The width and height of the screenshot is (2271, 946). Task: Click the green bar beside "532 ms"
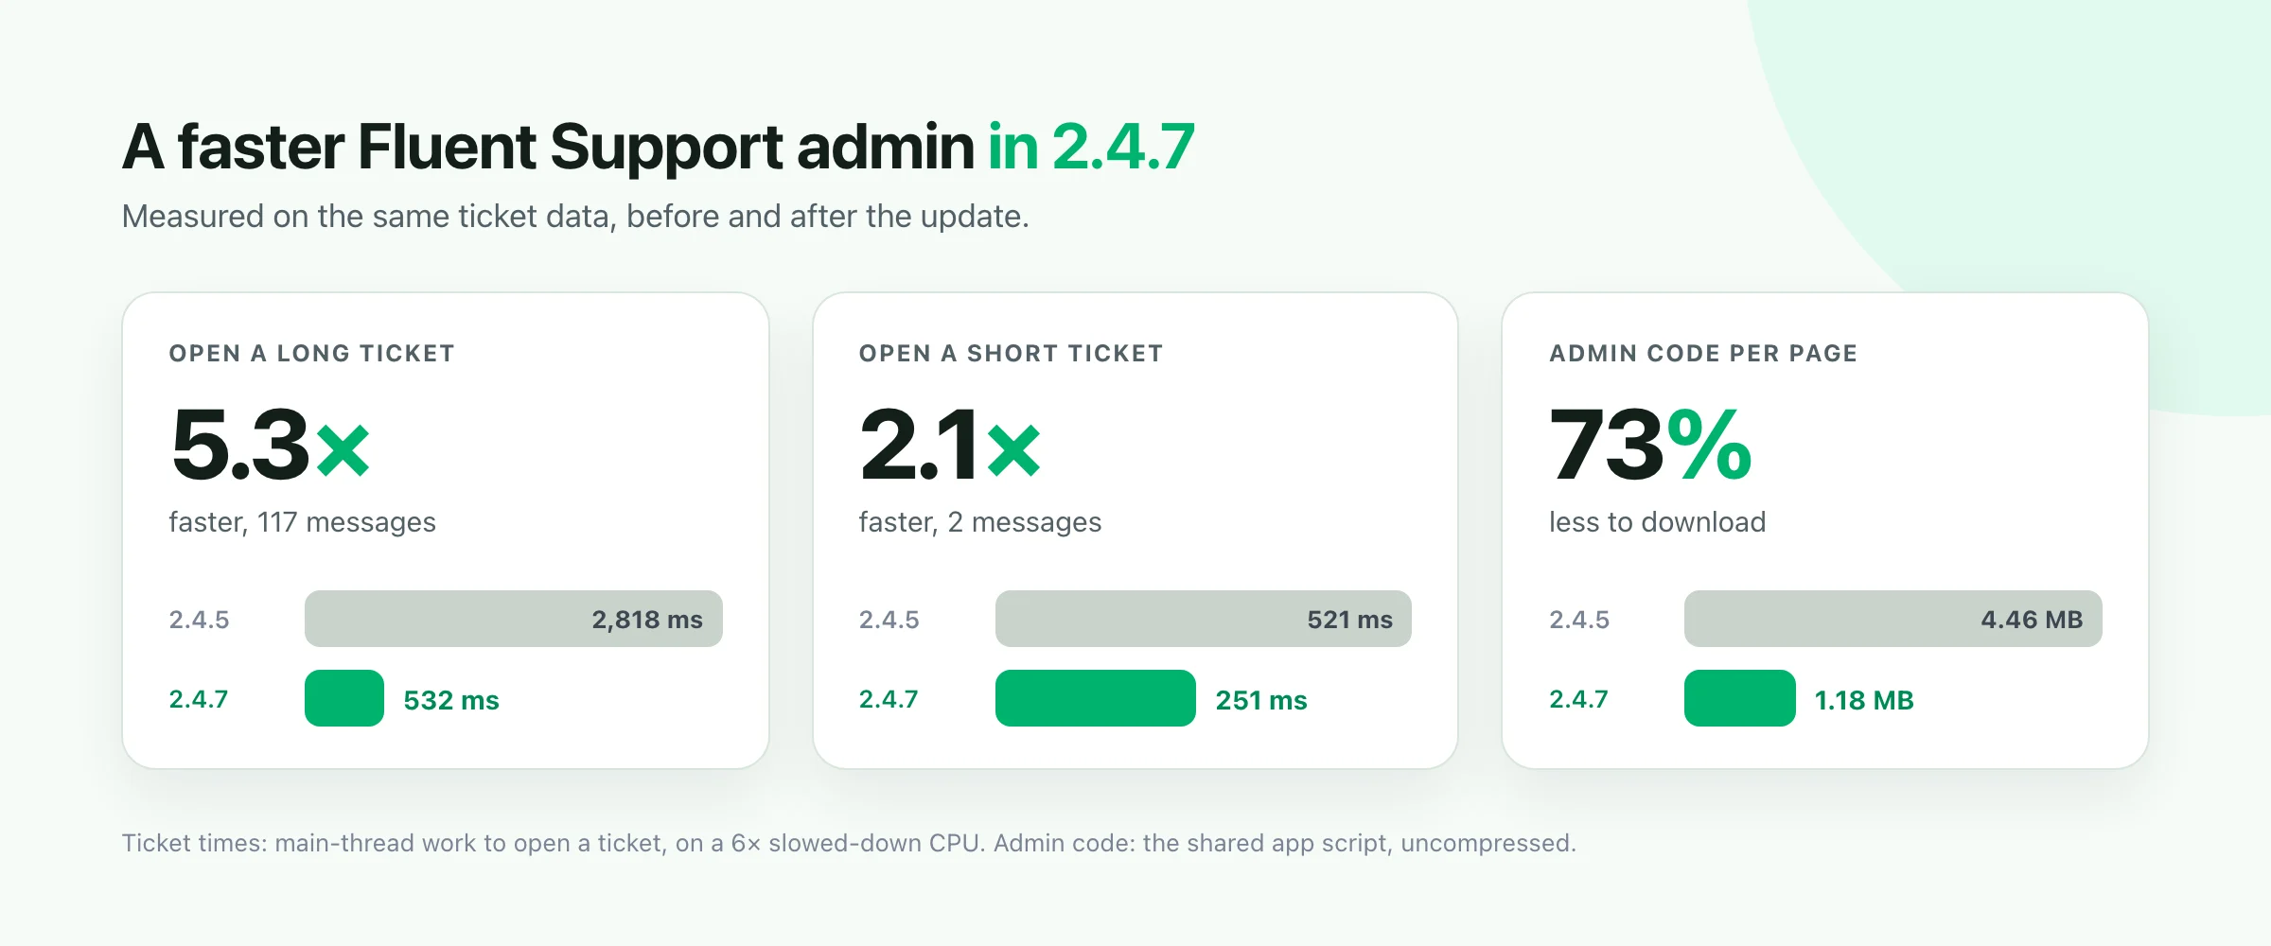tap(344, 698)
